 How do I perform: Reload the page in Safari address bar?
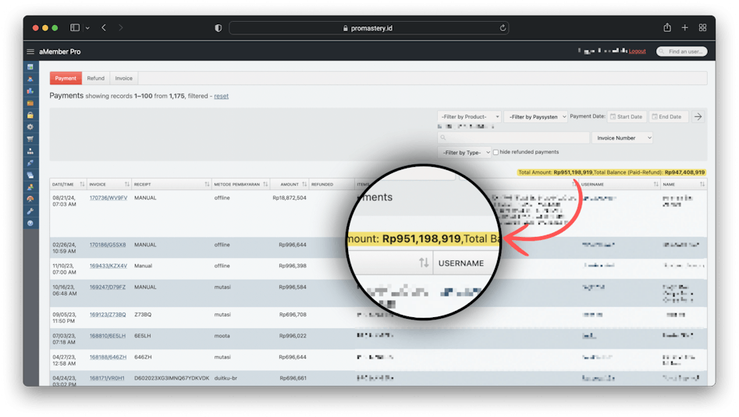[x=503, y=28]
